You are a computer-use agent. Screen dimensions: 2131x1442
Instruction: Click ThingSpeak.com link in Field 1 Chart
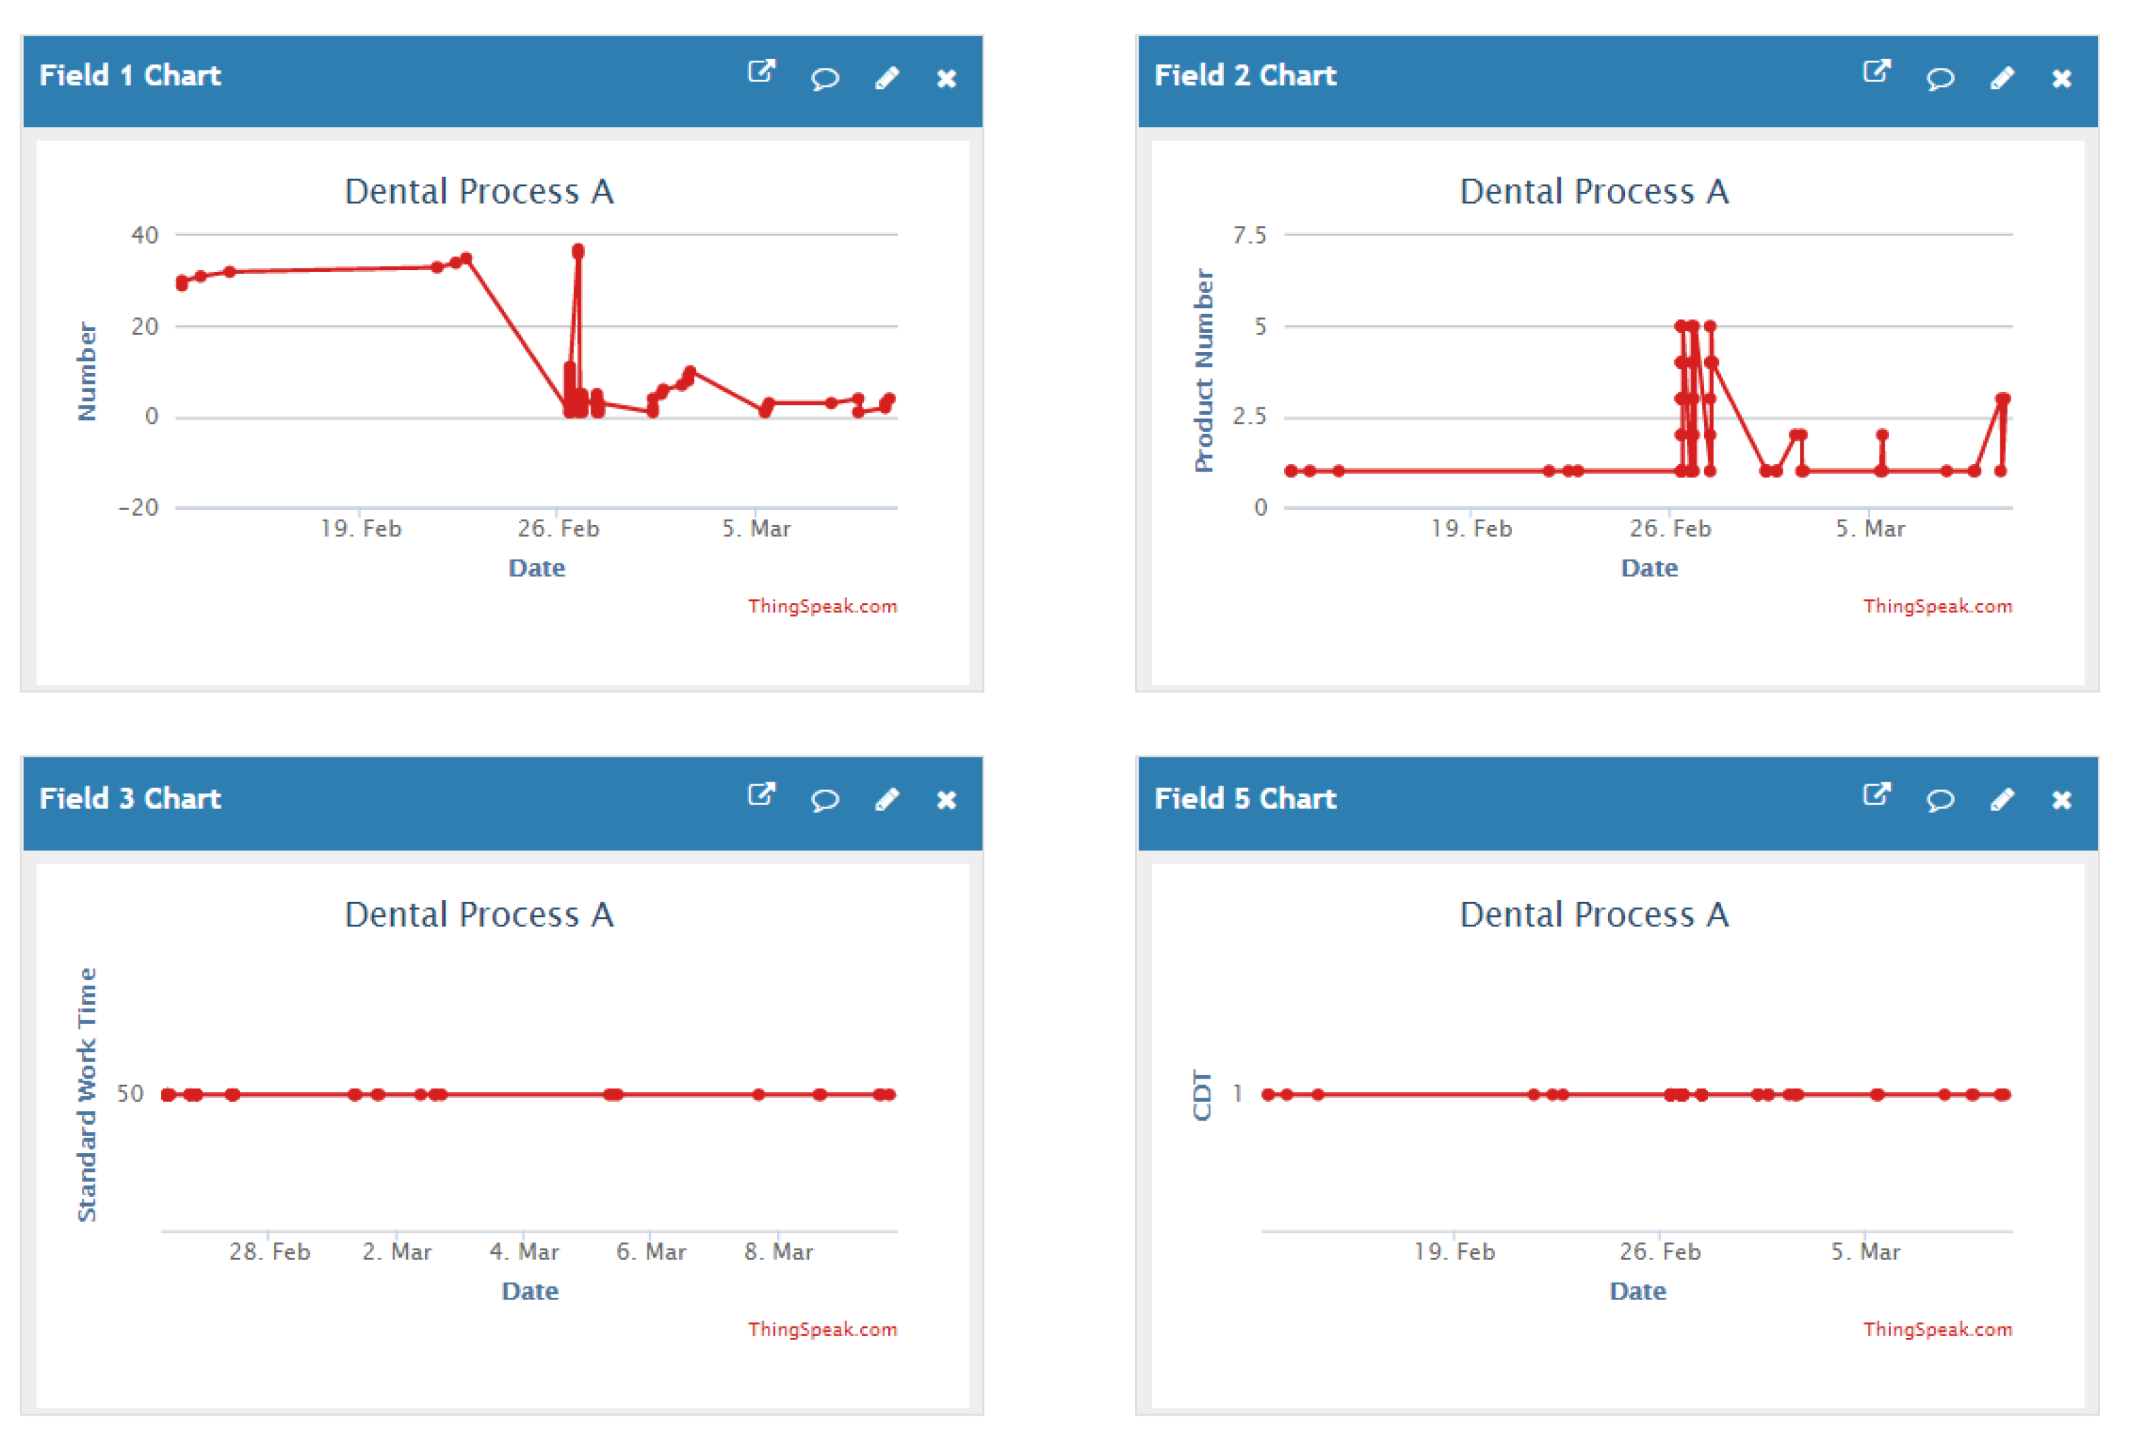point(821,606)
